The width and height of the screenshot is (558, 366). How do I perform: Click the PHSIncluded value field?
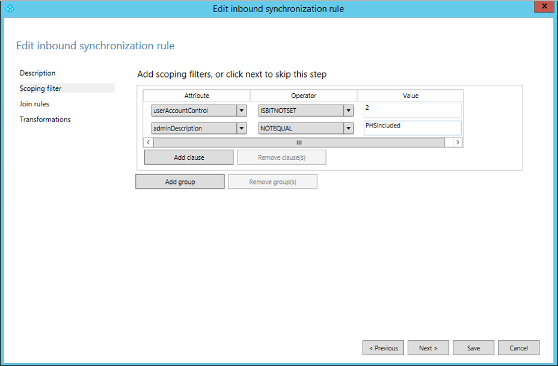(412, 128)
